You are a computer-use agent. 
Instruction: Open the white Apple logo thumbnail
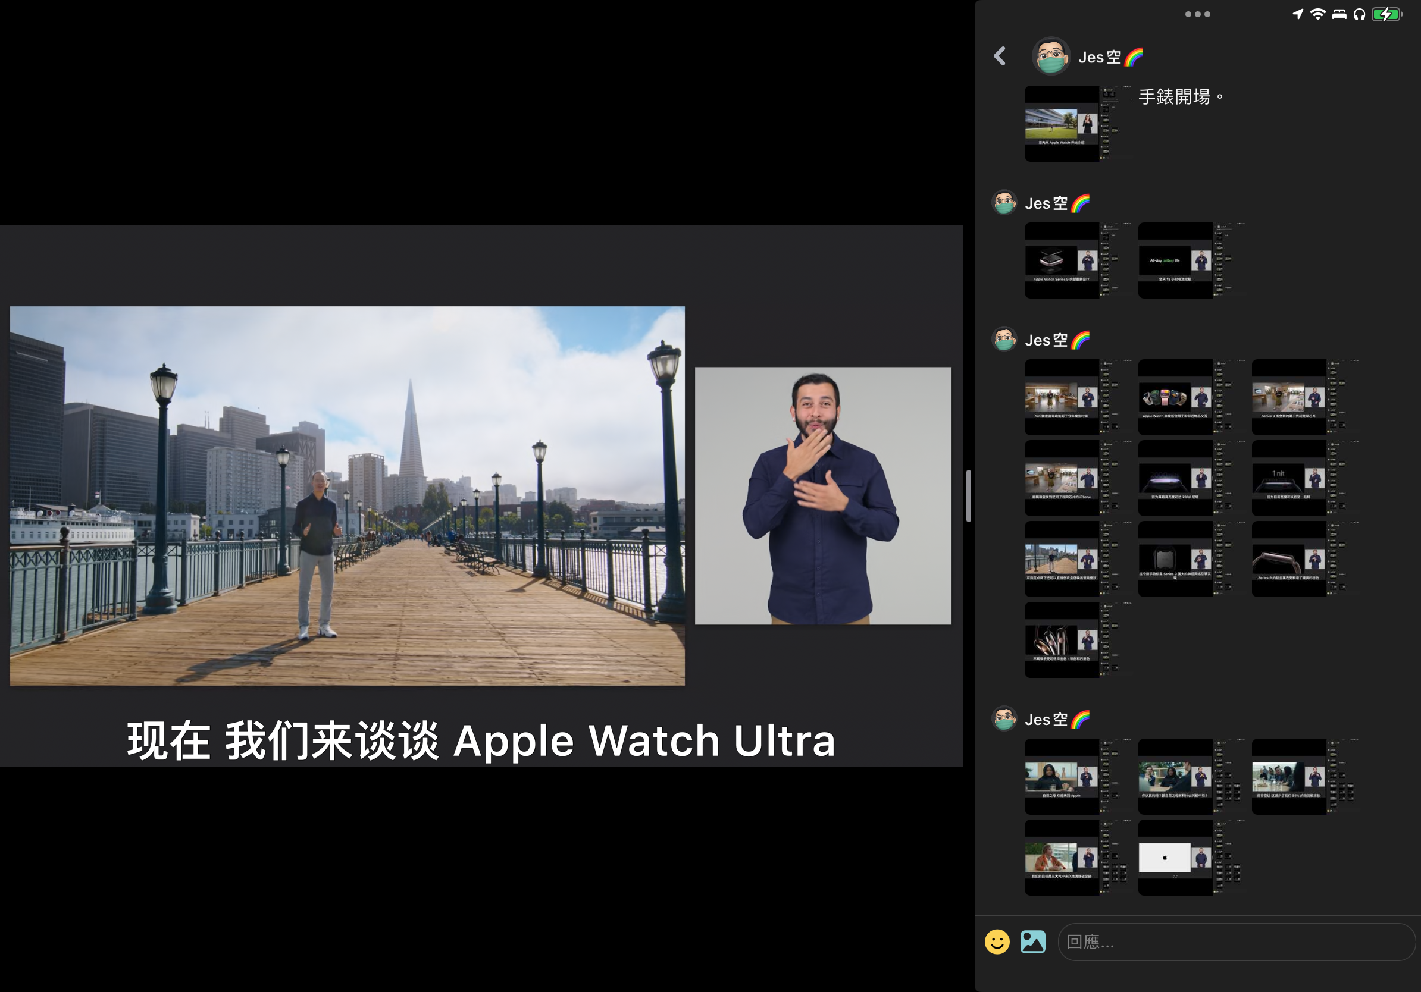tap(1193, 858)
